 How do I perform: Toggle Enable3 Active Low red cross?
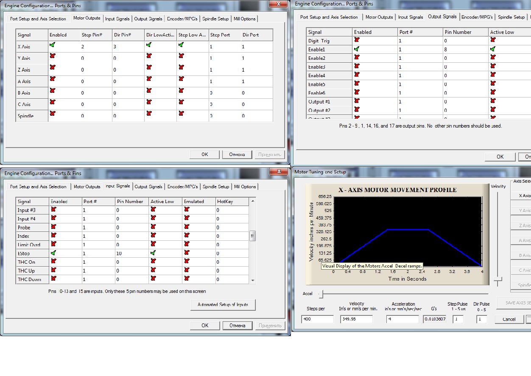tap(493, 66)
